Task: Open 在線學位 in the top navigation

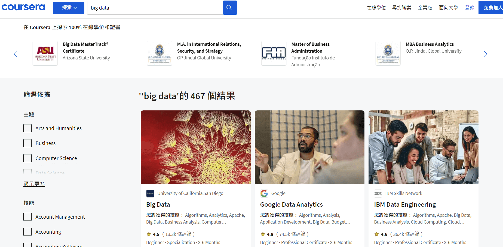Action: 376,8
